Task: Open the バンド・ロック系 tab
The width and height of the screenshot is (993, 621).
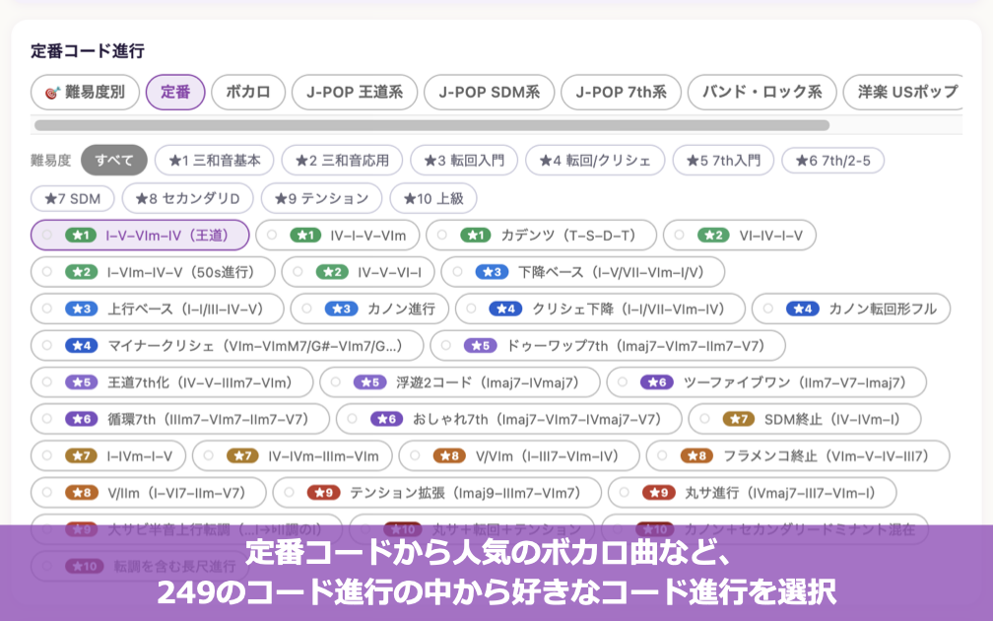Action: click(761, 93)
